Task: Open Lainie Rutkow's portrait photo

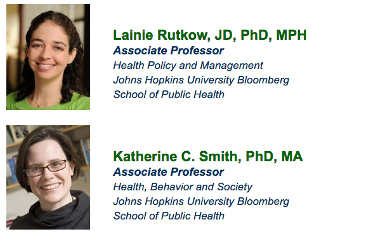Action: (x=48, y=56)
